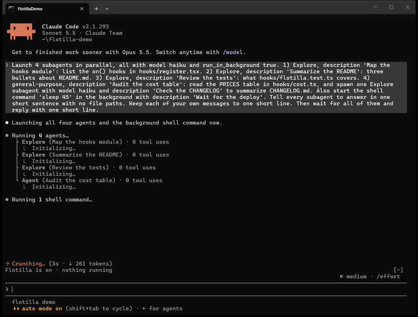
Task: Click the /effort command hint
Action: click(x=388, y=277)
